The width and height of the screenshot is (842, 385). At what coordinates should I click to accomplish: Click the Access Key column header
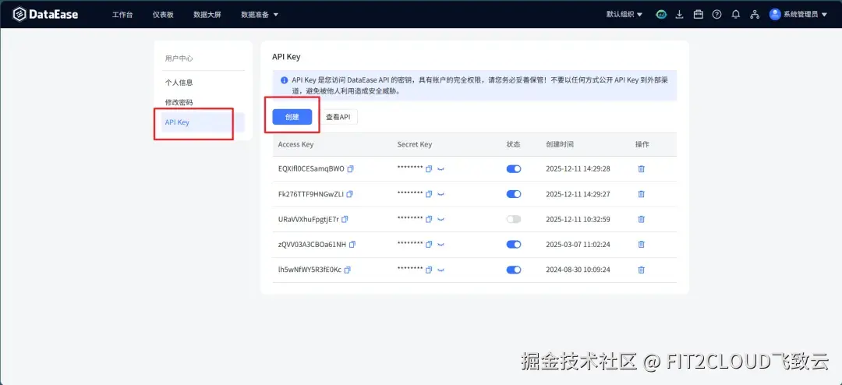296,144
